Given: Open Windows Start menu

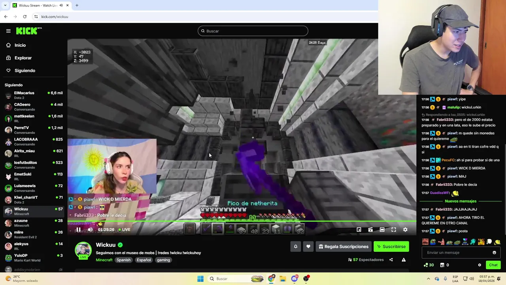Looking at the screenshot, I should tap(200, 279).
